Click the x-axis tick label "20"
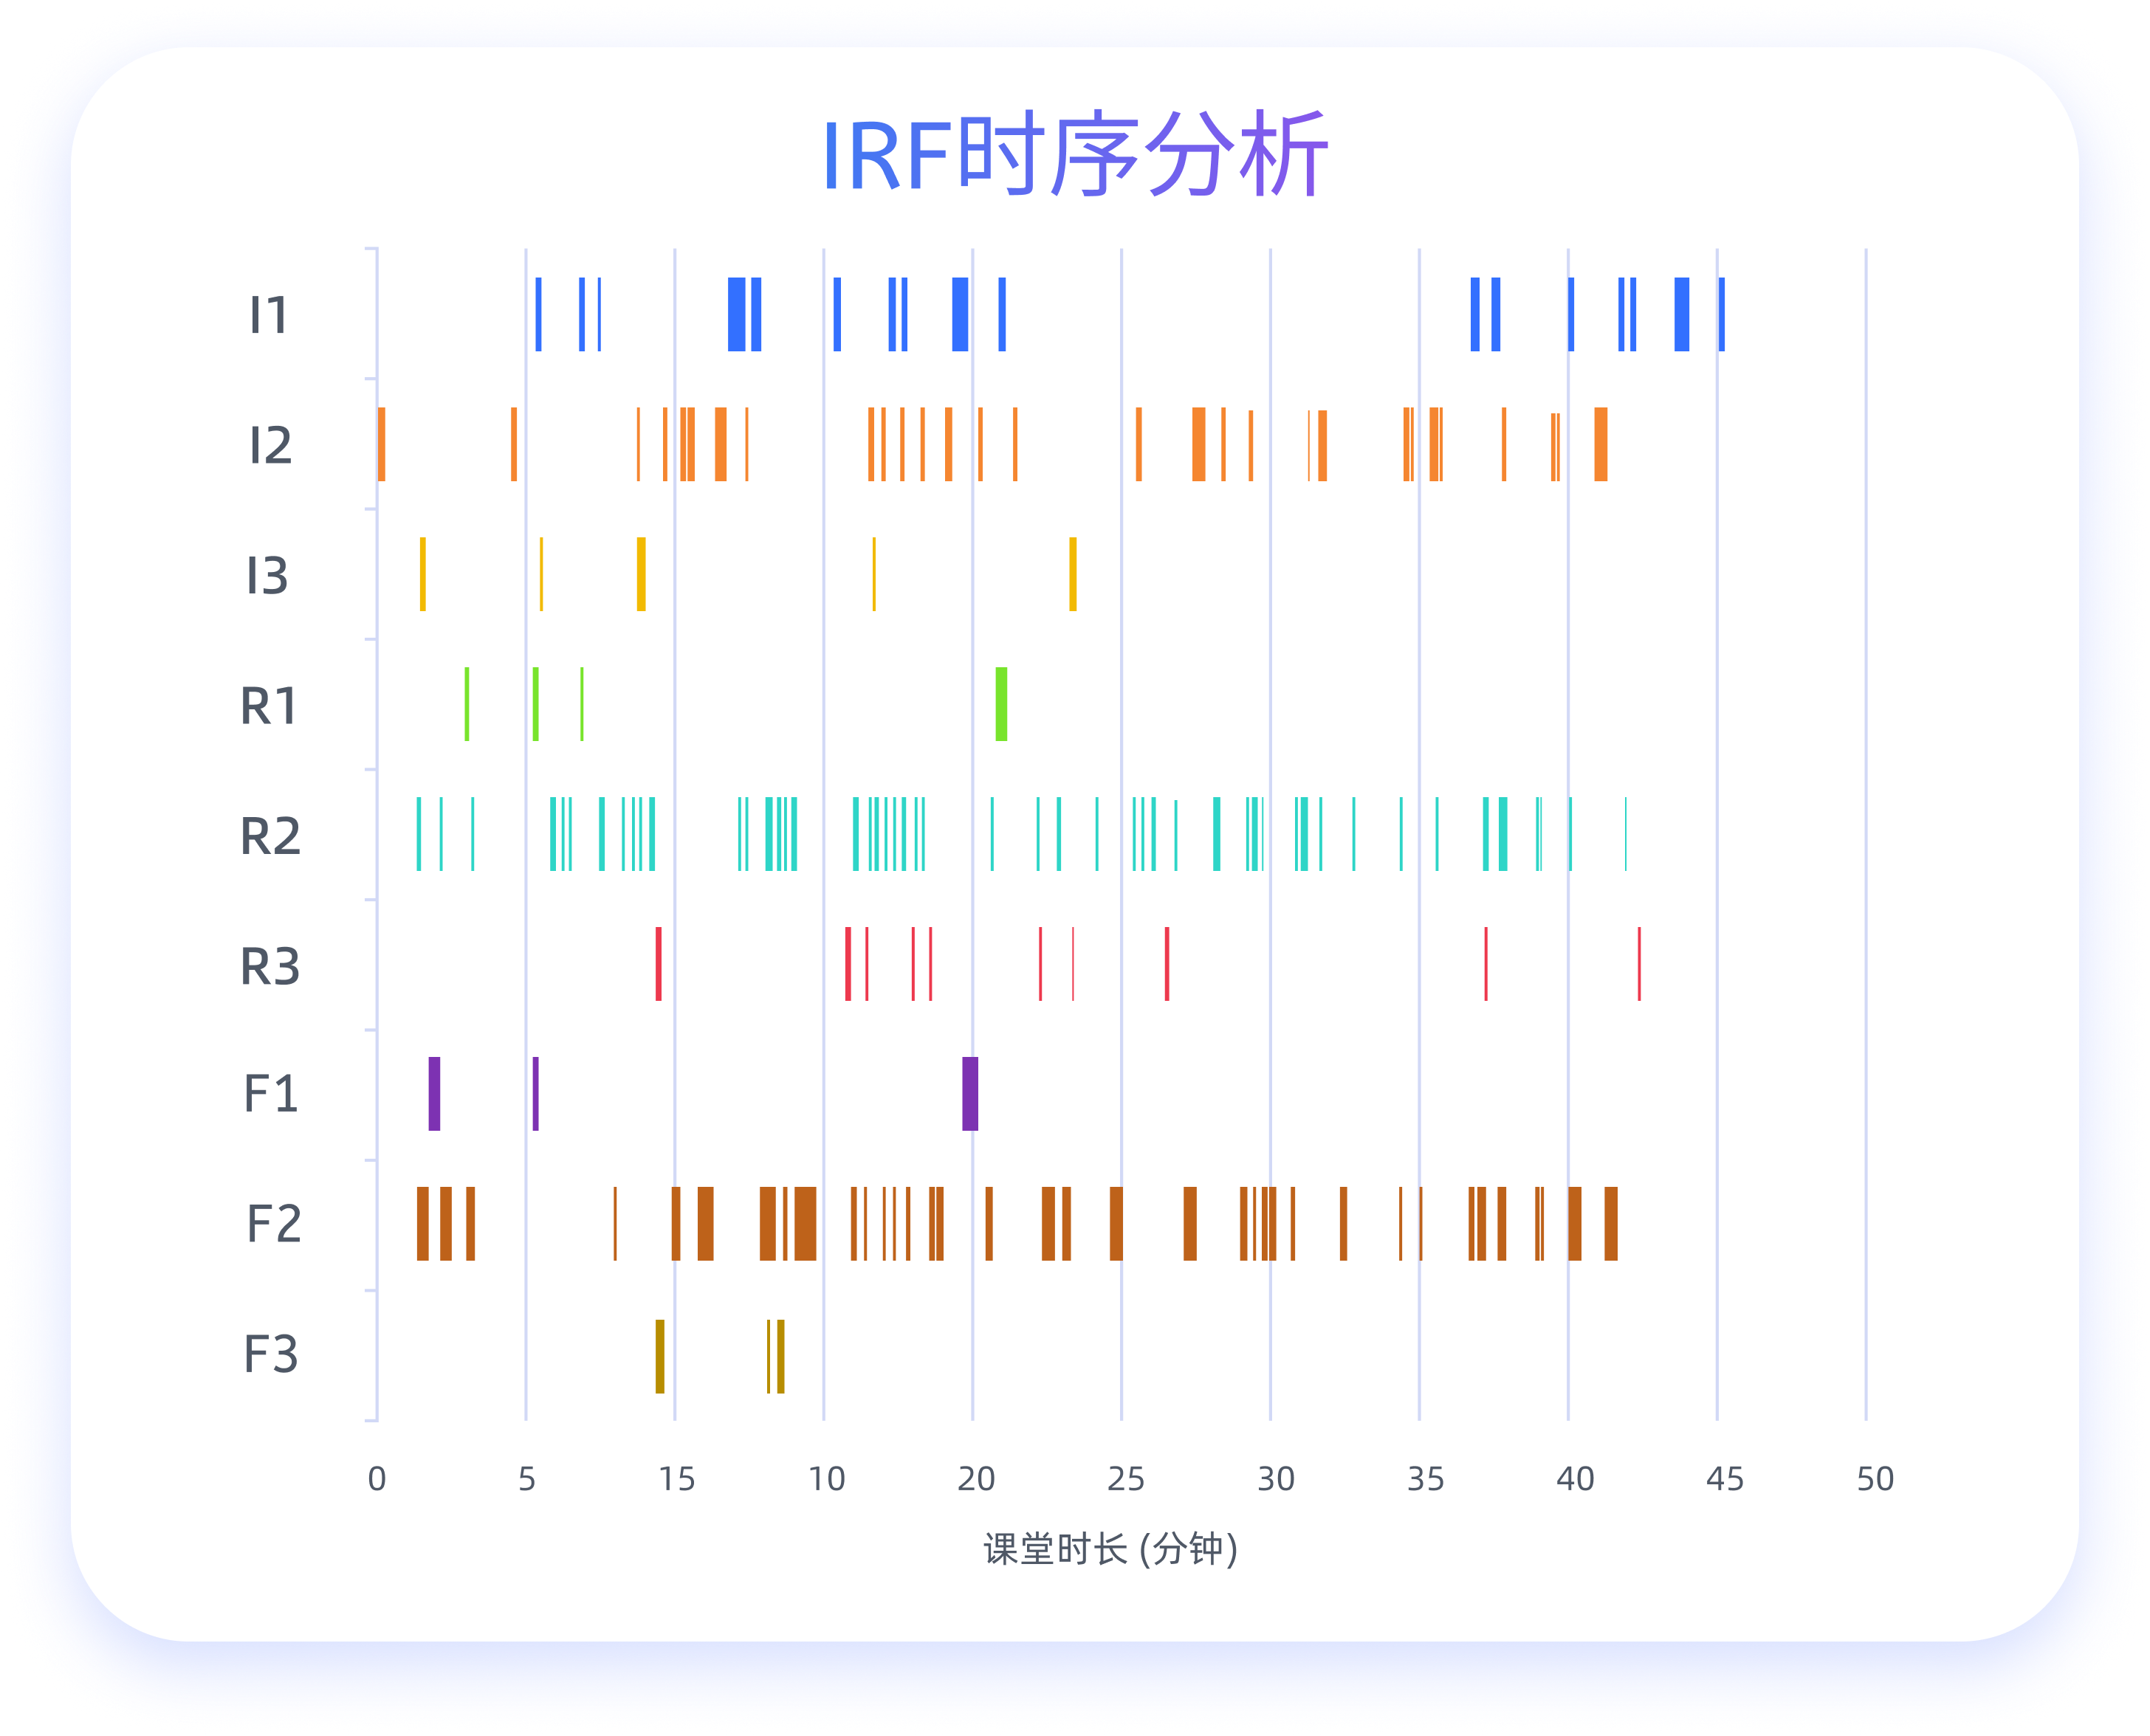The image size is (2150, 1736). tap(975, 1478)
